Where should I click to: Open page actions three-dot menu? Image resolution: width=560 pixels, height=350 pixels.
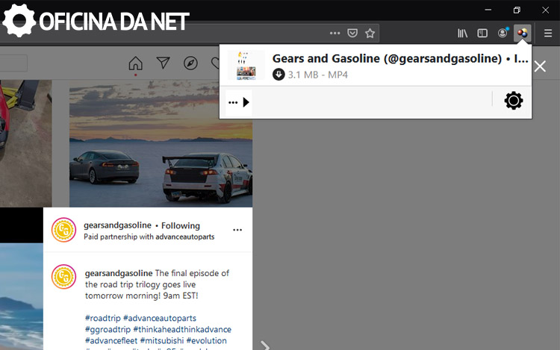tap(335, 33)
